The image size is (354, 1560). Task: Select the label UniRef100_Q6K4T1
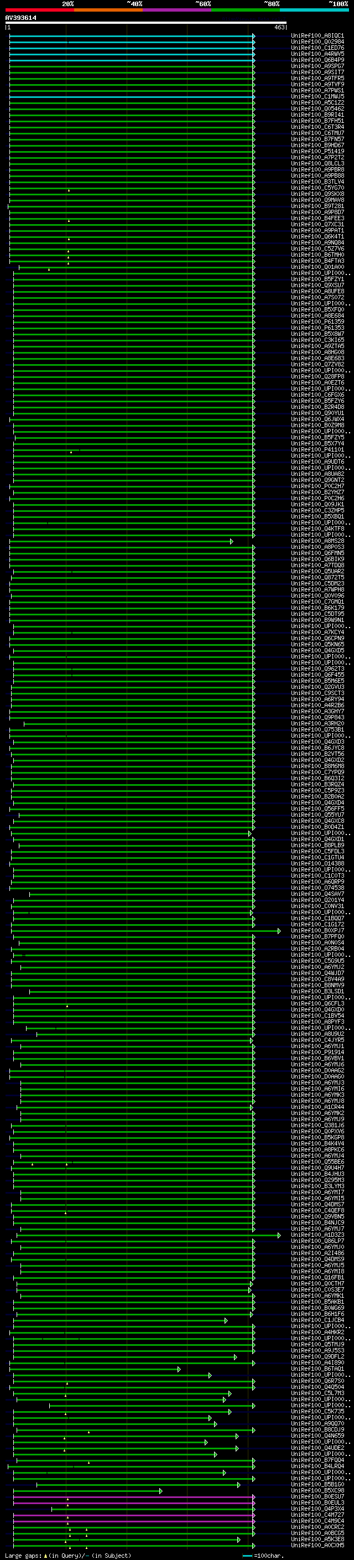point(317,237)
